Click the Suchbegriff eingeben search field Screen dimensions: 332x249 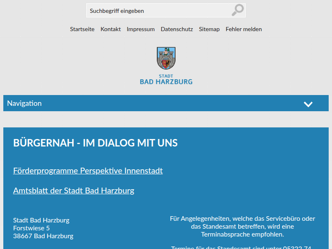pyautogui.click(x=145, y=10)
